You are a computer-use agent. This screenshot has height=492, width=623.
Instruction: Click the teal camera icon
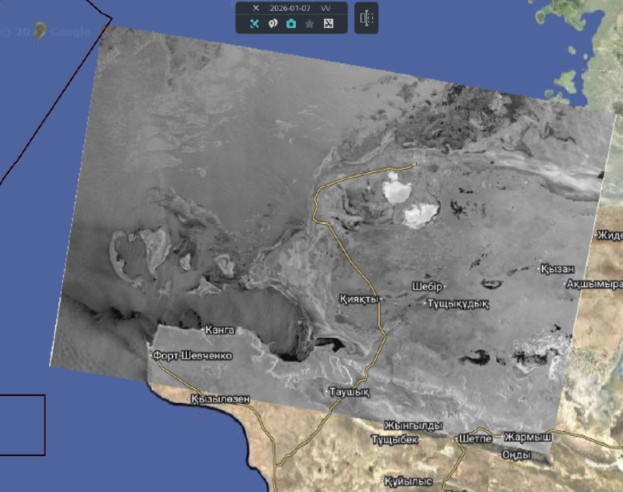pos(290,23)
